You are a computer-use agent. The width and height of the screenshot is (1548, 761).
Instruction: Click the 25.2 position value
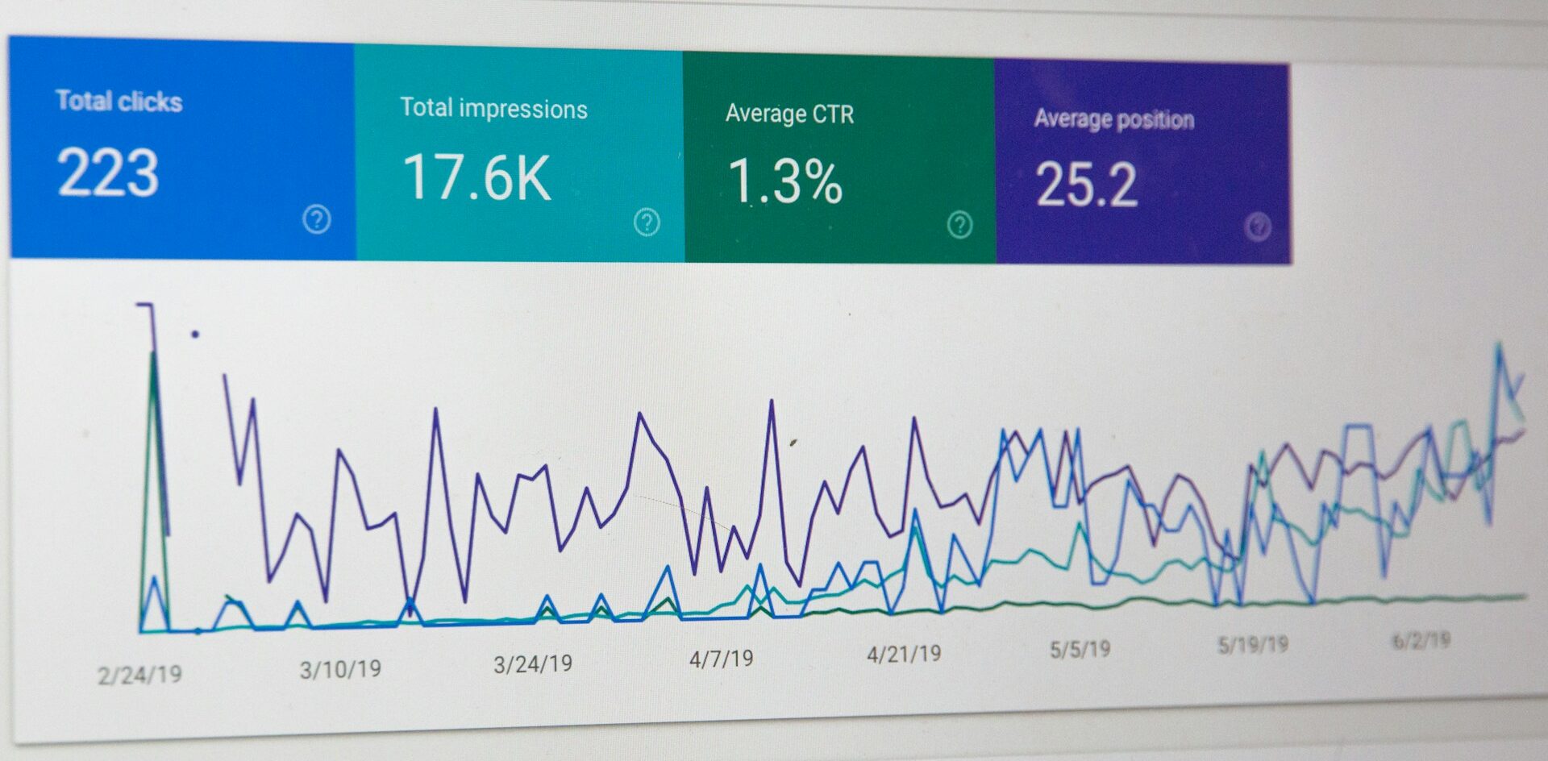1087,185
